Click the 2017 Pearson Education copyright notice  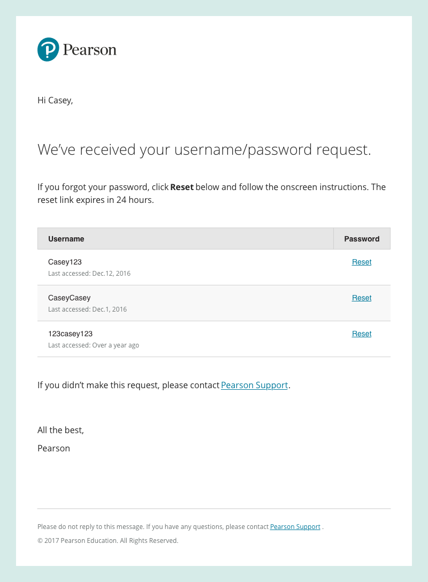(108, 541)
